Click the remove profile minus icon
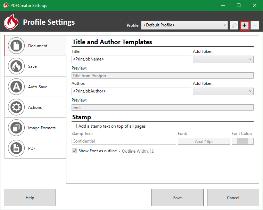This screenshot has height=210, width=263. coord(255,25)
